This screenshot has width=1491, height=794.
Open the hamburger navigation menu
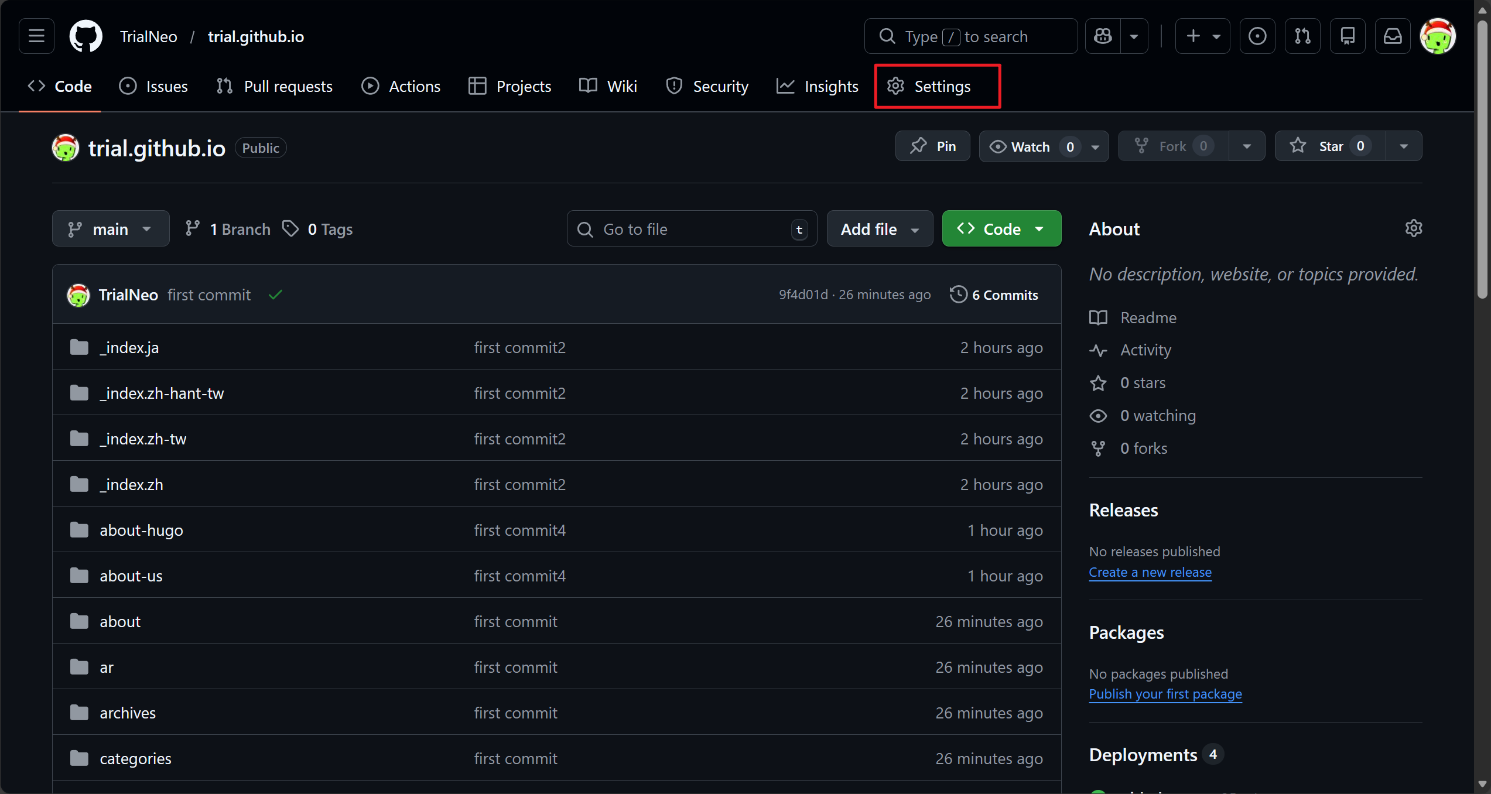(36, 36)
